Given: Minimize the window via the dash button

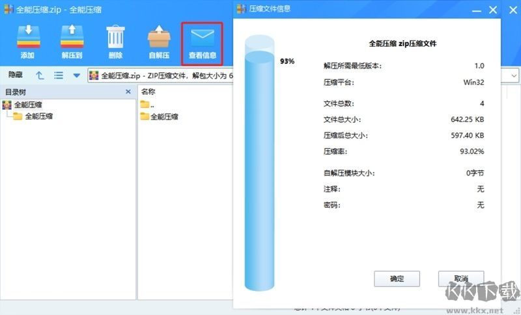Looking at the screenshot, I should (x=477, y=10).
